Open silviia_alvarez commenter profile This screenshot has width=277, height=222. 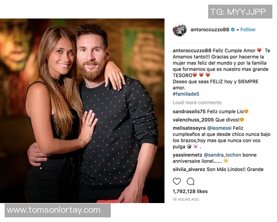coord(189,169)
